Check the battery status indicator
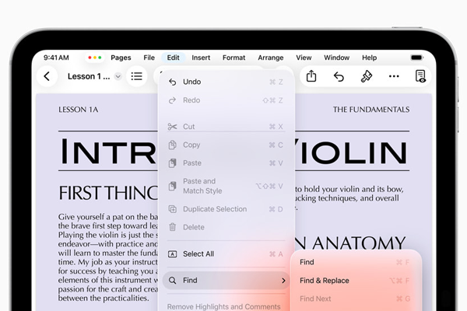Viewport: 467px width, 311px height. tap(416, 58)
